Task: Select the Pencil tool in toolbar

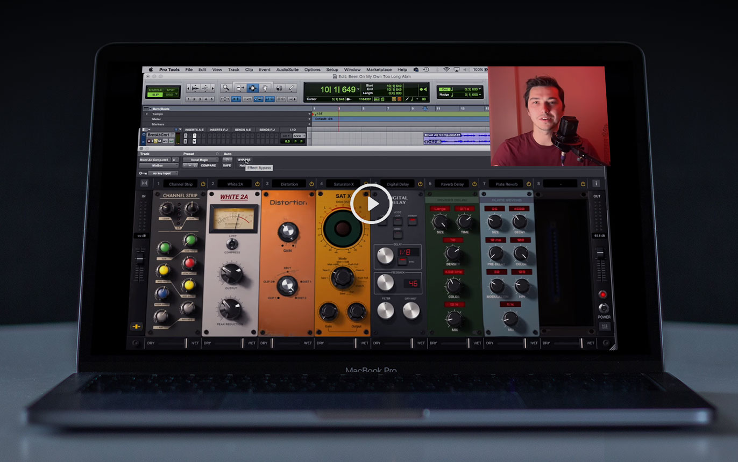Action: (292, 88)
